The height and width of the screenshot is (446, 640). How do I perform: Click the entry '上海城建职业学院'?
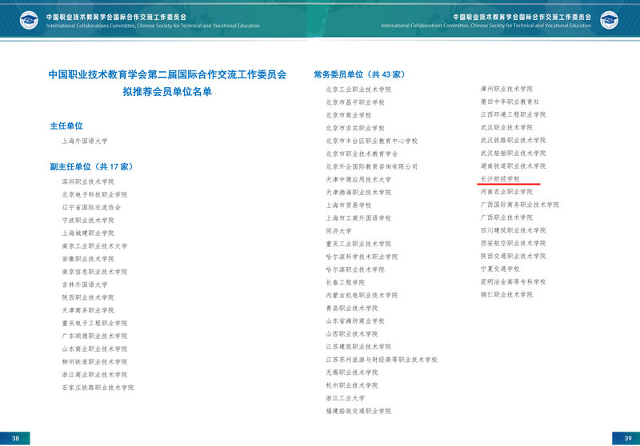click(x=88, y=233)
